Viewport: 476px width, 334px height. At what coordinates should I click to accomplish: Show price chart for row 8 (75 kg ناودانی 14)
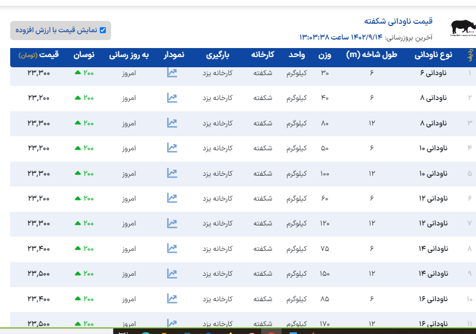click(x=172, y=248)
